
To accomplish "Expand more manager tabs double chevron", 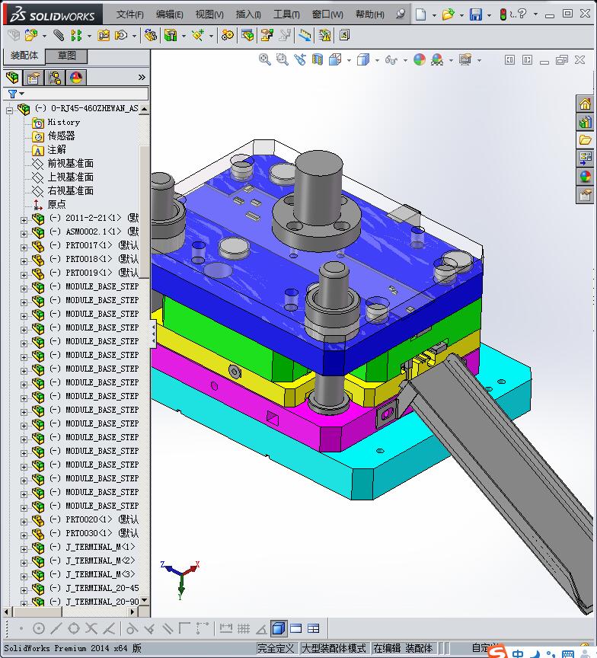I will (x=142, y=77).
